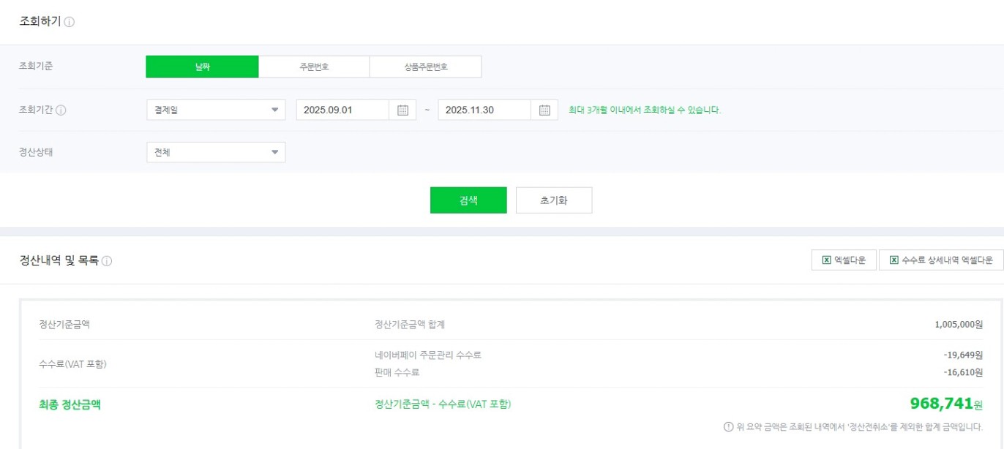
Task: Click the info icon next to 조회기간
Action: pos(61,110)
